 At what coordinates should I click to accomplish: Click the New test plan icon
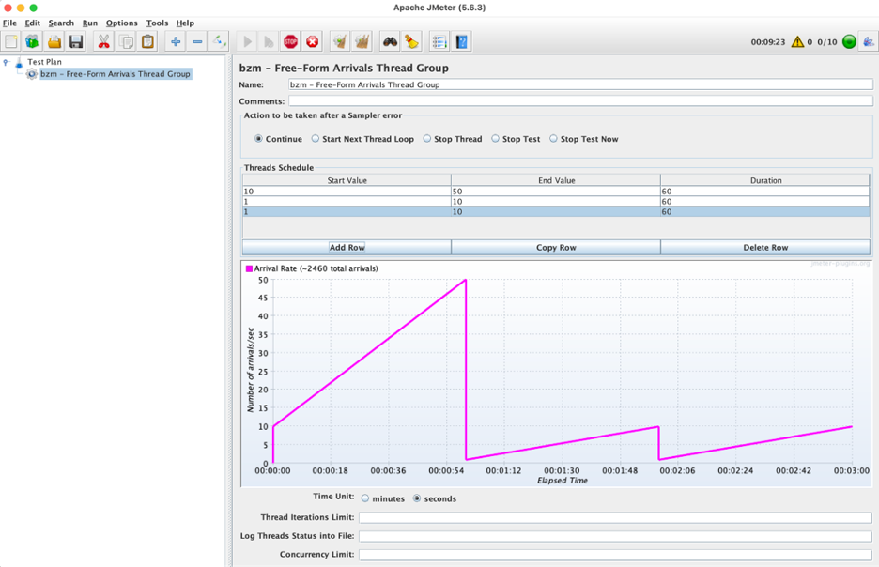click(x=11, y=41)
